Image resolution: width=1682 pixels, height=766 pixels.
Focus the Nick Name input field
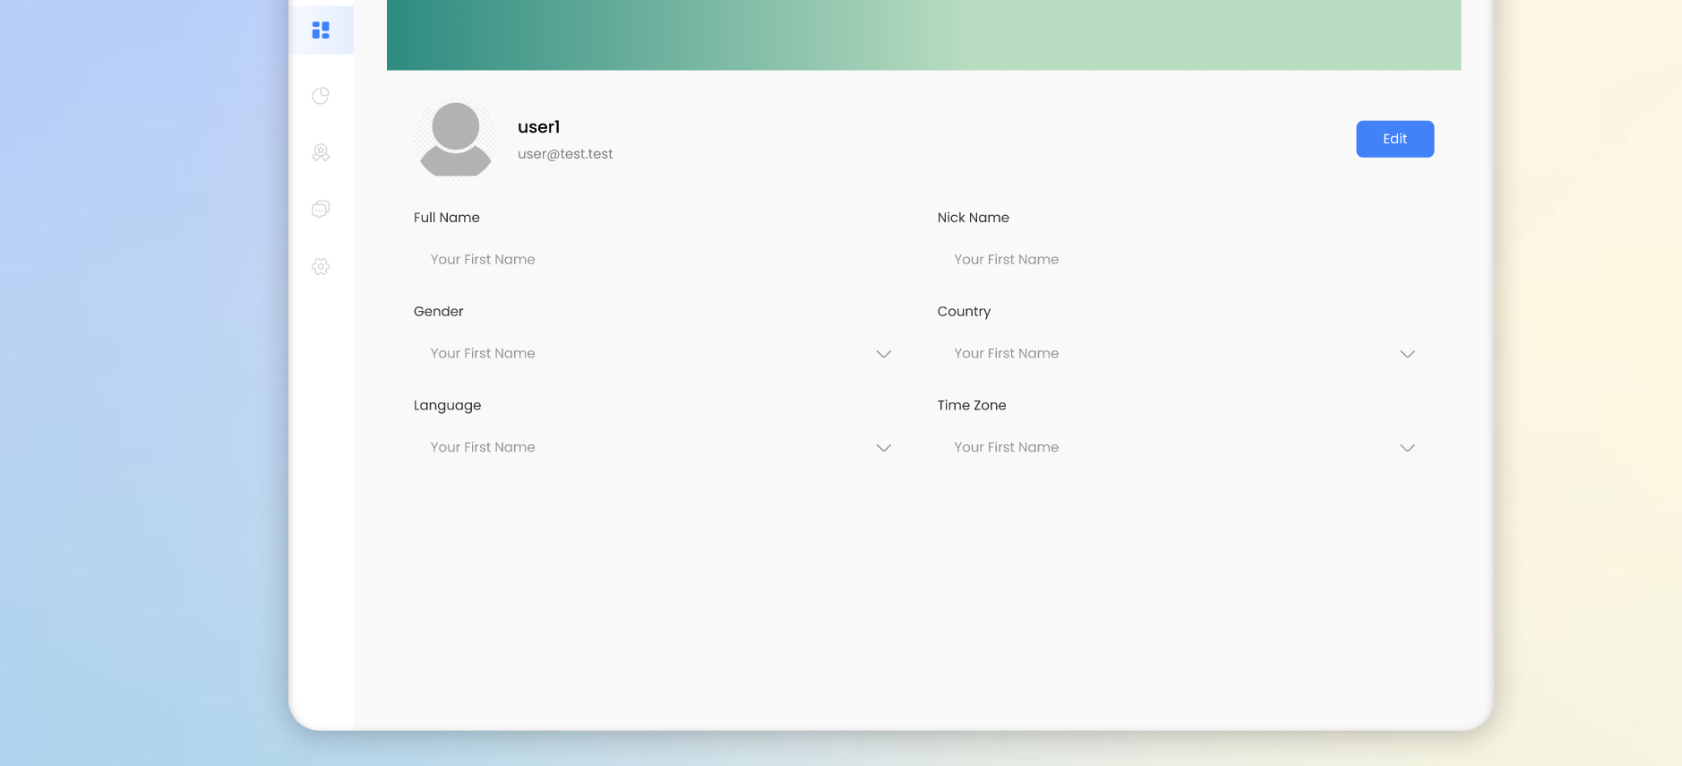point(1186,260)
